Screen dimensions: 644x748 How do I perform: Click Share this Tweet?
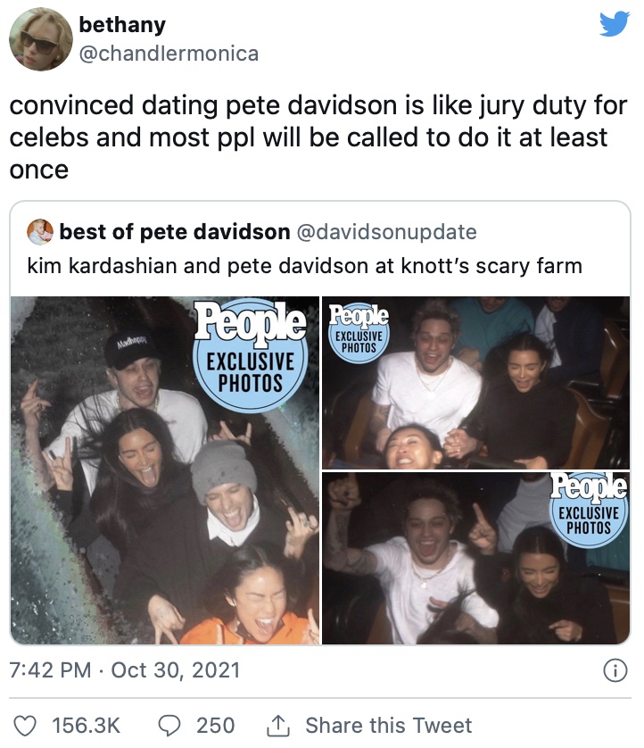(389, 726)
